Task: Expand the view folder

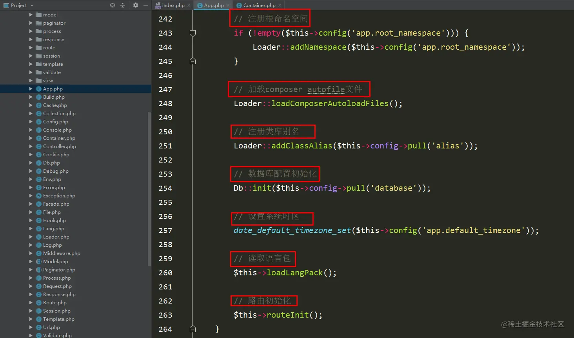Action: [31, 80]
